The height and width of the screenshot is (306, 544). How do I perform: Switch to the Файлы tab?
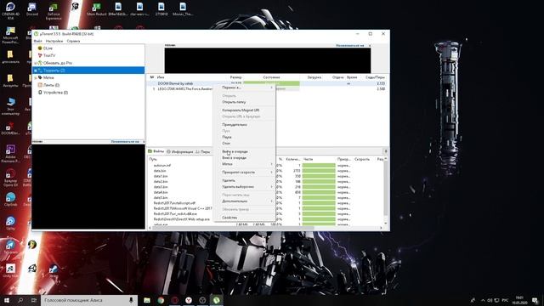point(156,151)
